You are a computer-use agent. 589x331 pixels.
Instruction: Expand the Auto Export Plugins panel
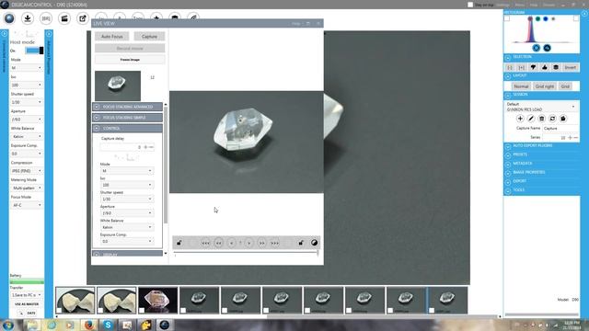541,145
